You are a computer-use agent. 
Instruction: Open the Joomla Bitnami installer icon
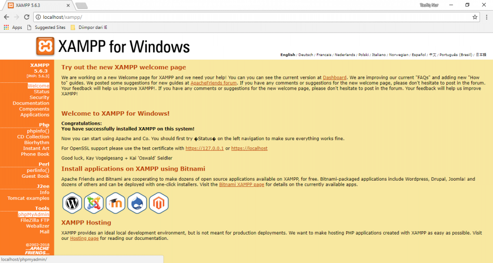point(94,203)
